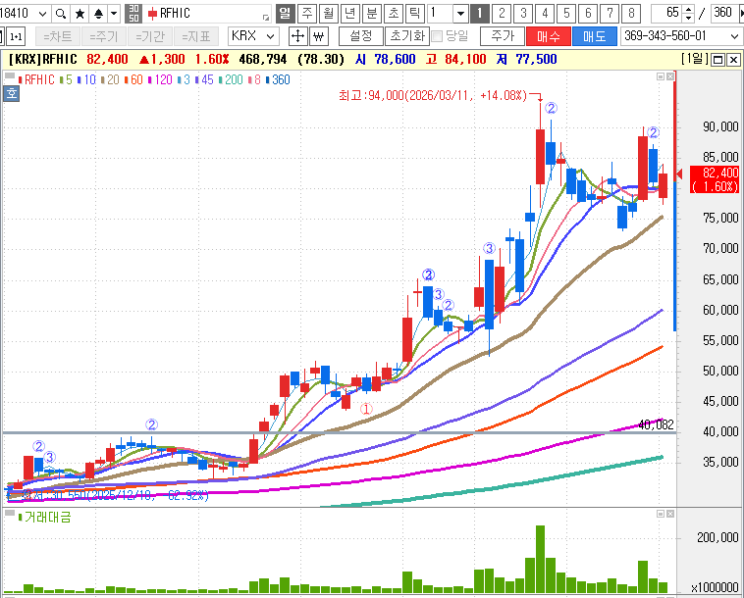Click the 거래대금 volume panel label
Image resolution: width=744 pixels, height=598 pixels.
pos(44,517)
